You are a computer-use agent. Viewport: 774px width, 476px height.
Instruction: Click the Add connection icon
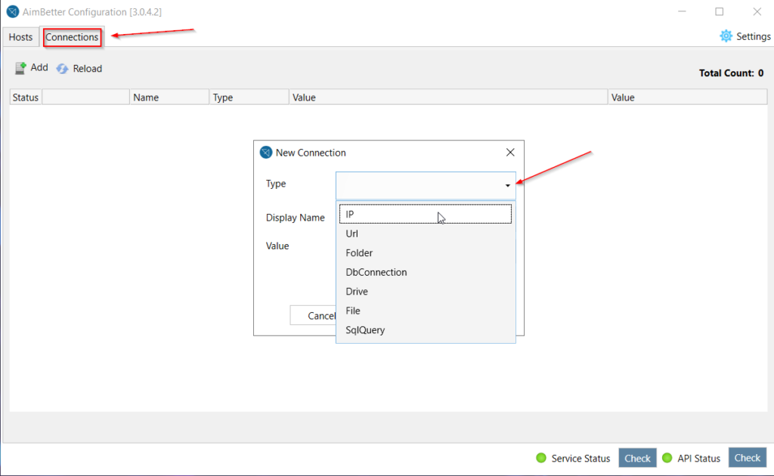20,68
